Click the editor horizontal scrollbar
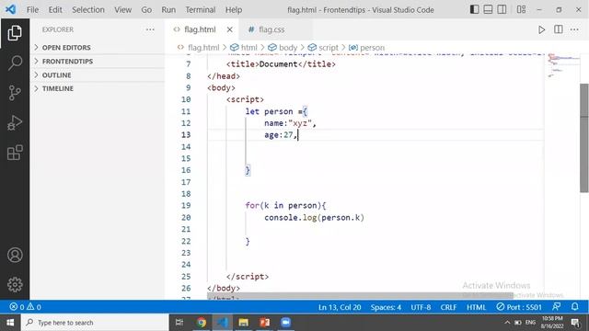 (x=360, y=296)
